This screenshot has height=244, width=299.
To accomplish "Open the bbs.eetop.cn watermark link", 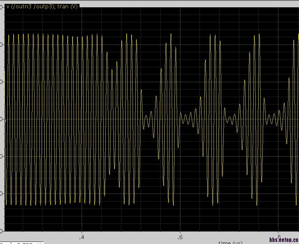I will point(284,239).
